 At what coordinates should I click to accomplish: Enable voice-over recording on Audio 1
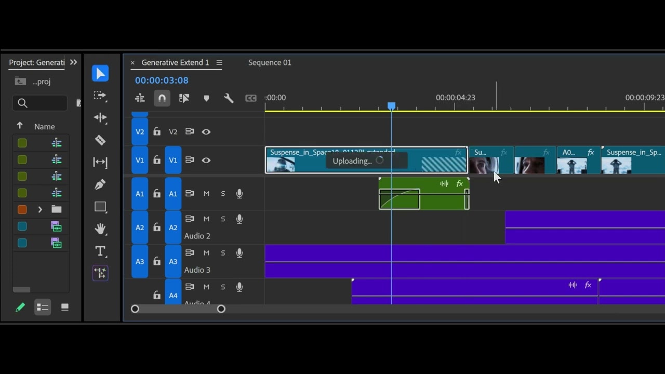point(240,193)
